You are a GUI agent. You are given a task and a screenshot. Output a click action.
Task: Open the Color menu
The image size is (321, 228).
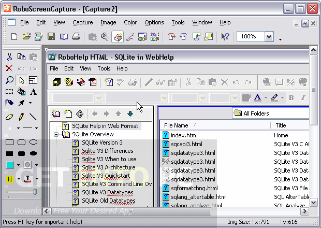point(130,22)
